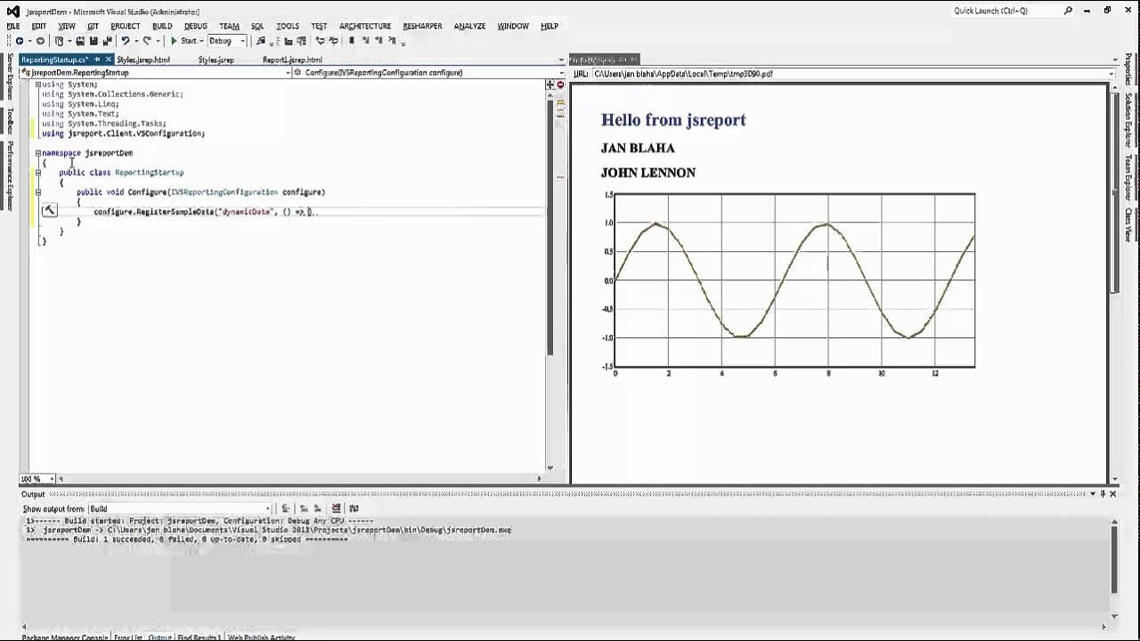Switch to the Web Publish Activity tab
Viewport: 1140px width, 641px height.
(262, 637)
